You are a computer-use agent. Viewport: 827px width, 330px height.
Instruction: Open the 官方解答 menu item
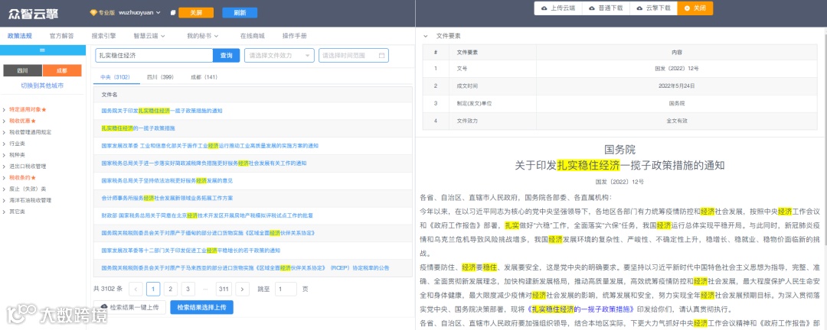click(x=62, y=36)
